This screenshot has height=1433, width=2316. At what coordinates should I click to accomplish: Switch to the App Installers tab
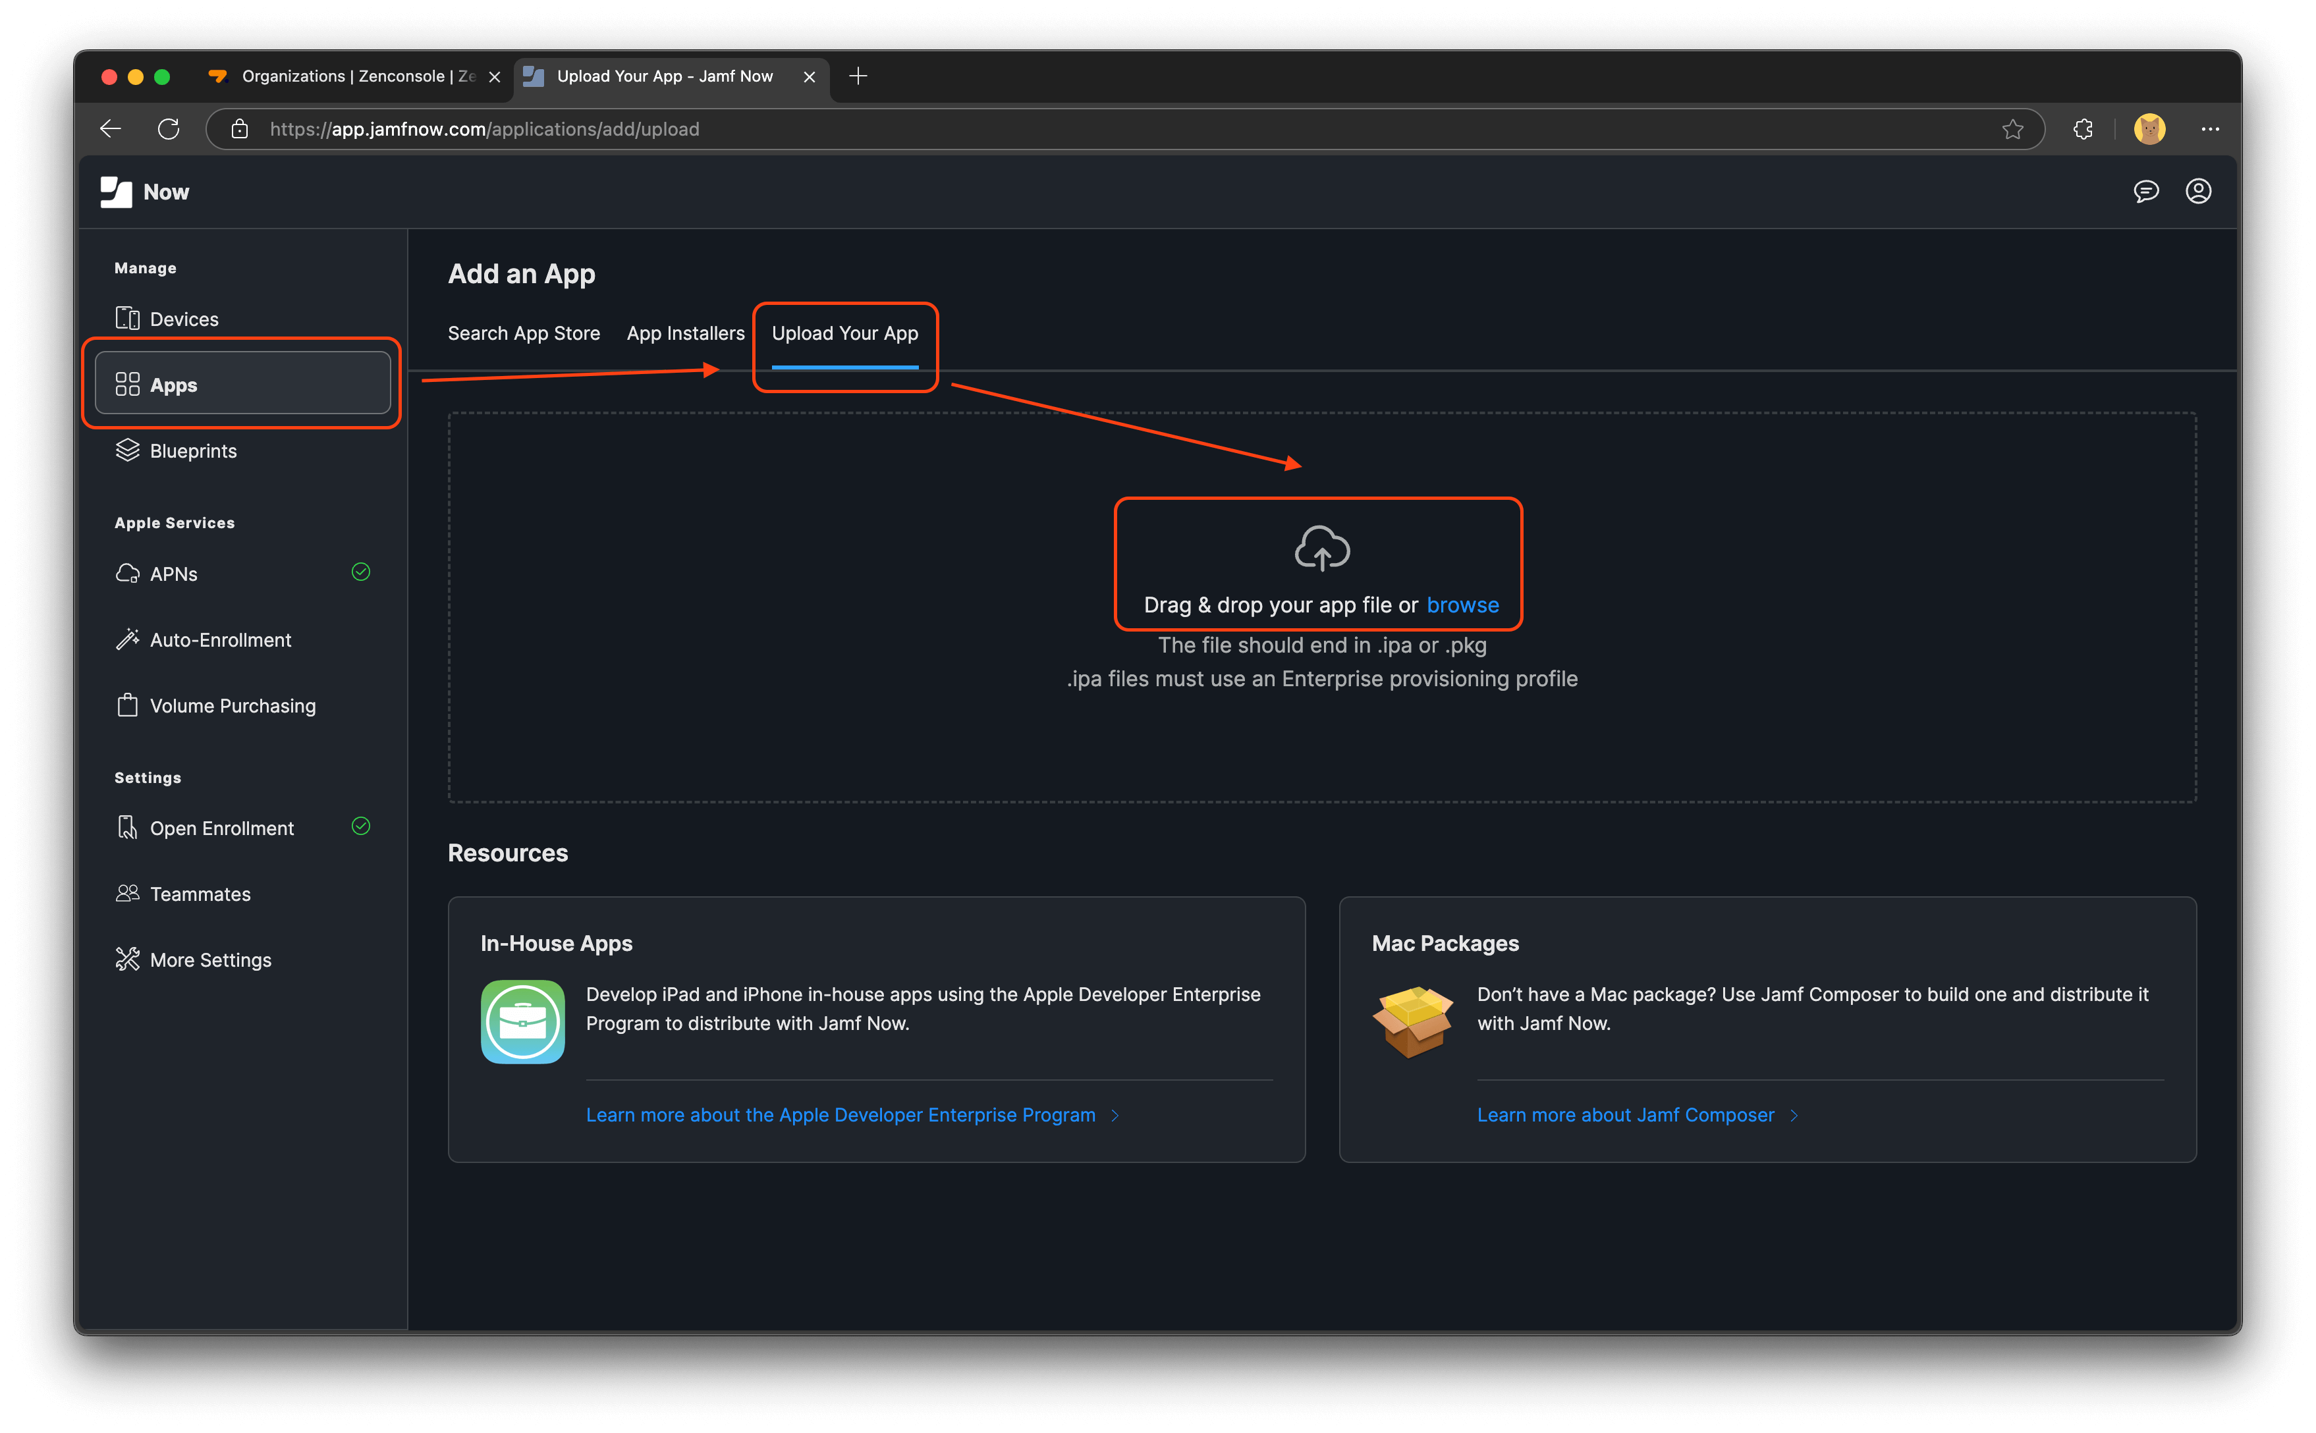click(686, 333)
